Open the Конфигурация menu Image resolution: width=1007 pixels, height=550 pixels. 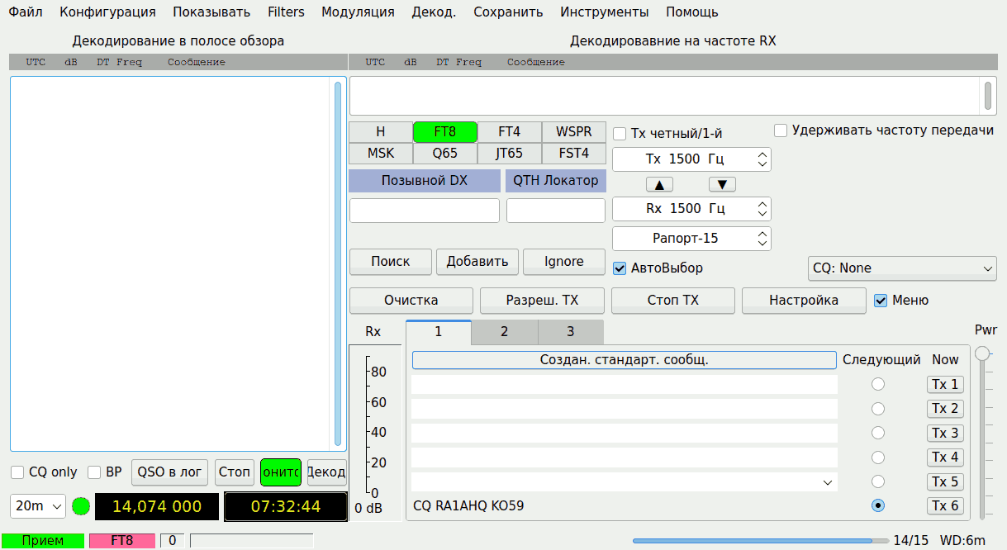click(x=107, y=12)
